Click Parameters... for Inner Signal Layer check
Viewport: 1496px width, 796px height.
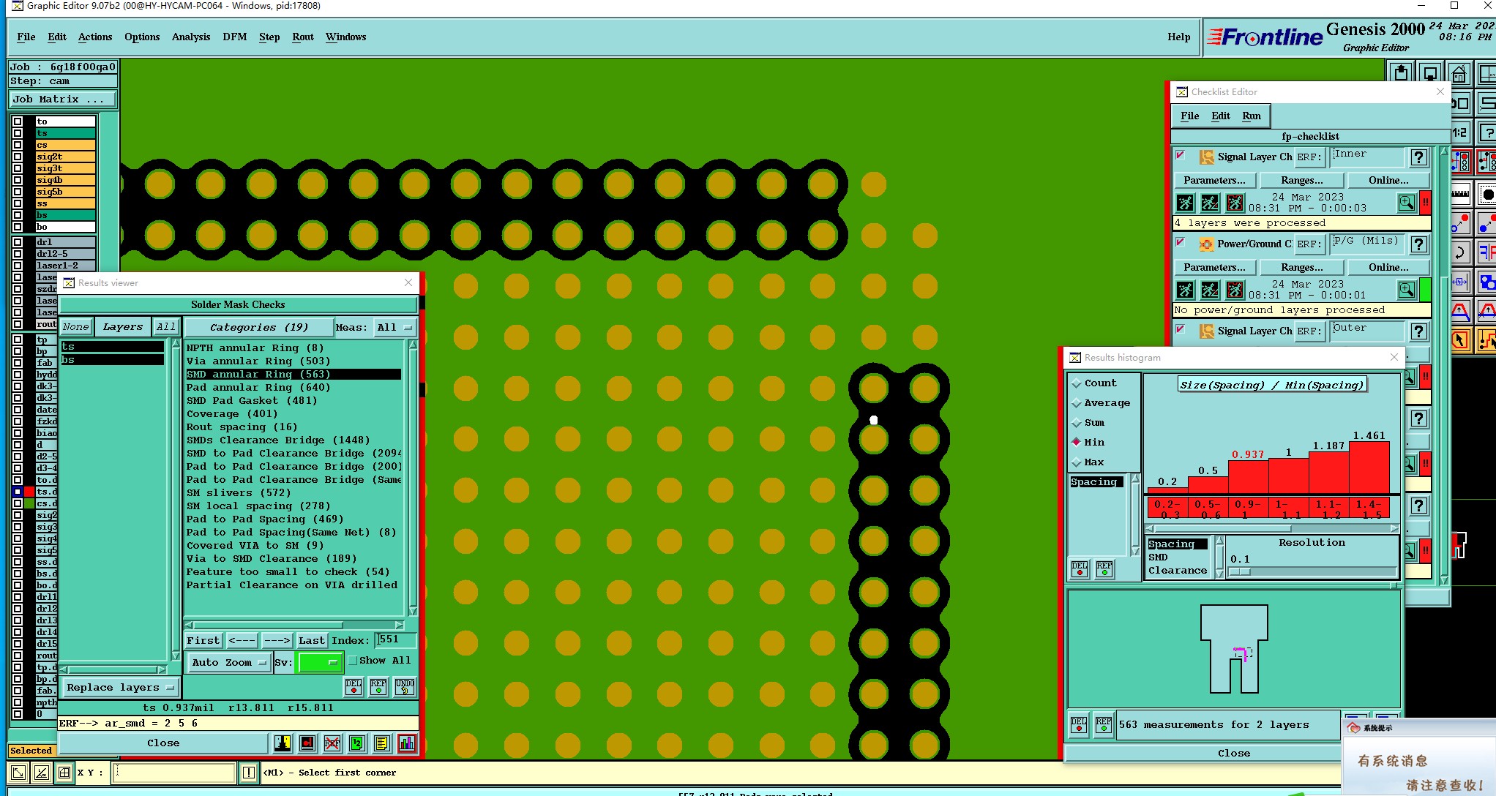coord(1214,180)
